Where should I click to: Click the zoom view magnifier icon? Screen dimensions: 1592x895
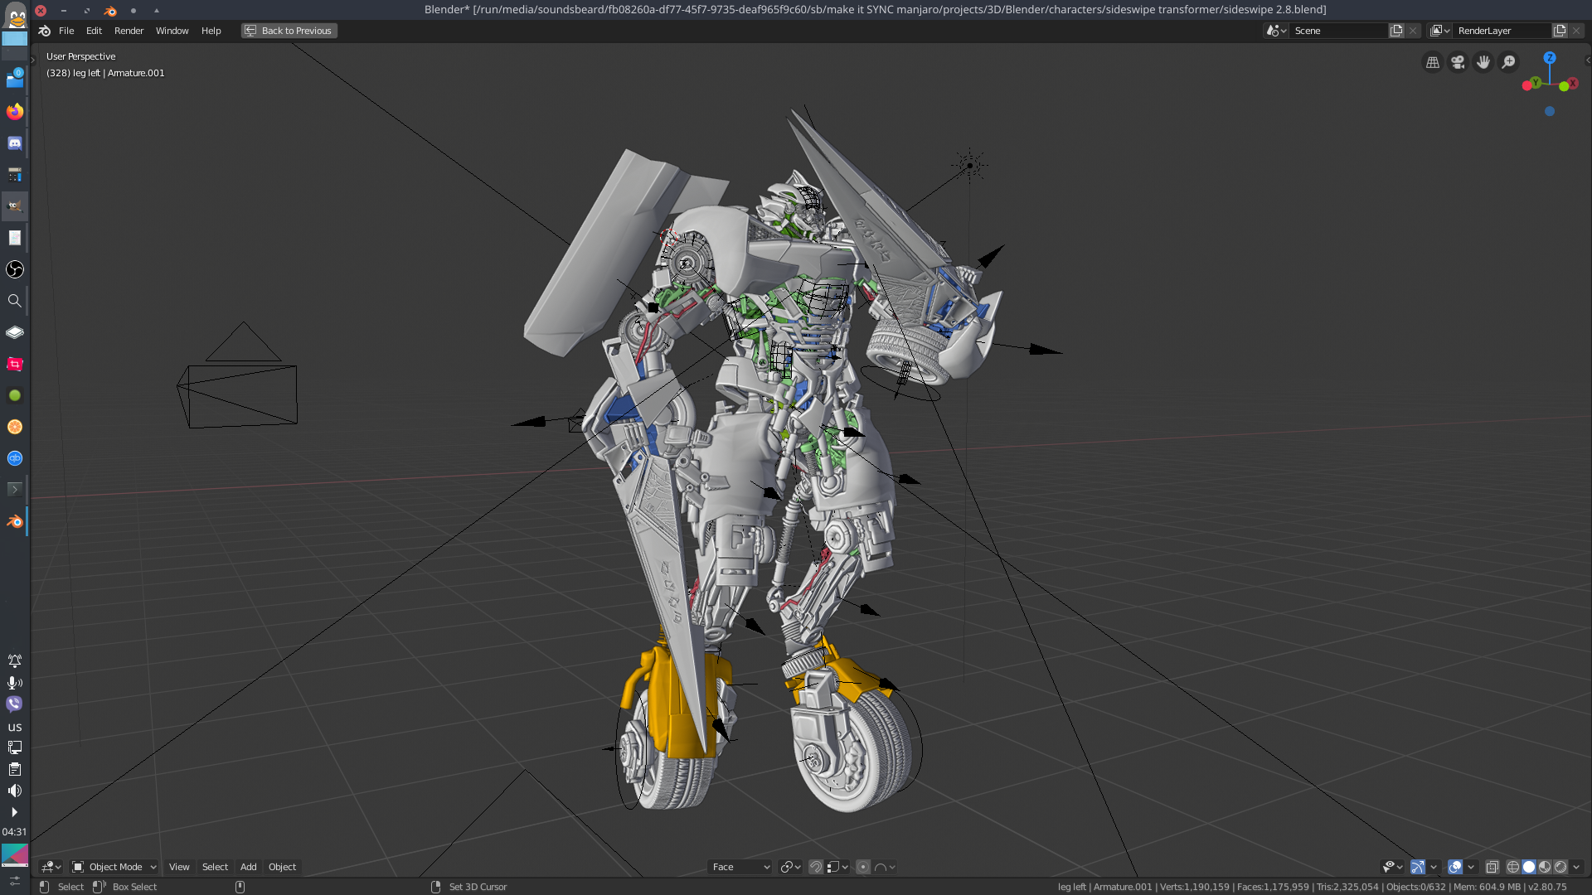point(1509,62)
